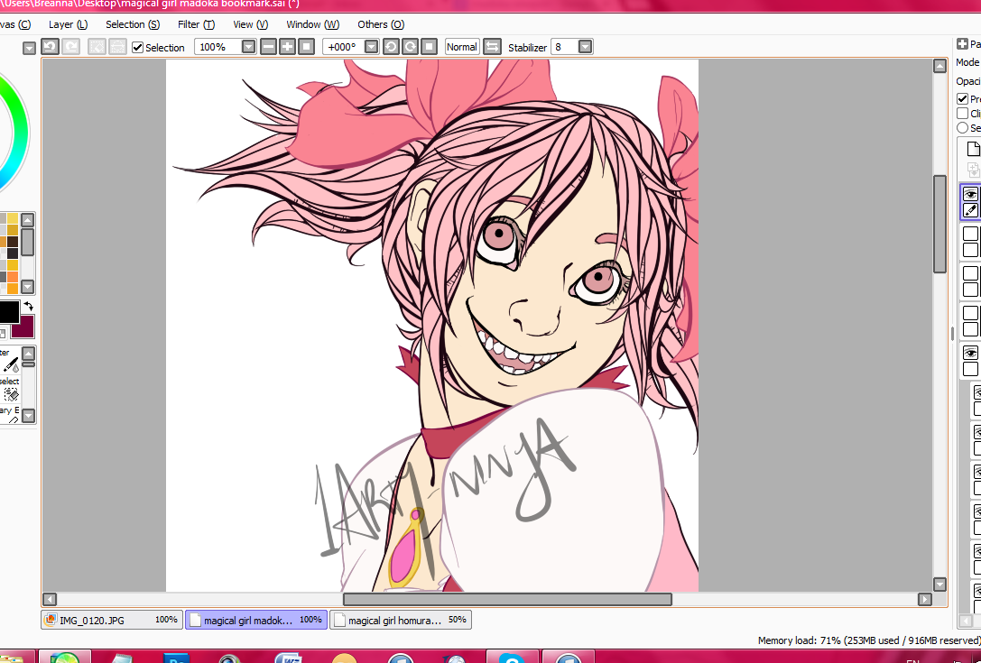Toggle transparent color icon below foreground swatch

point(3,334)
